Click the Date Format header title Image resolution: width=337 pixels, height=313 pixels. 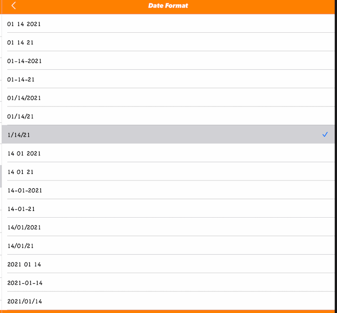coord(168,6)
